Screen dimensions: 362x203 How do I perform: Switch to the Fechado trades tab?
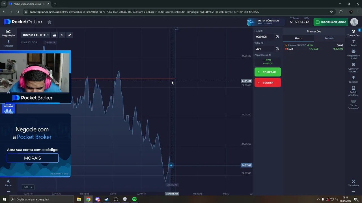click(x=329, y=38)
